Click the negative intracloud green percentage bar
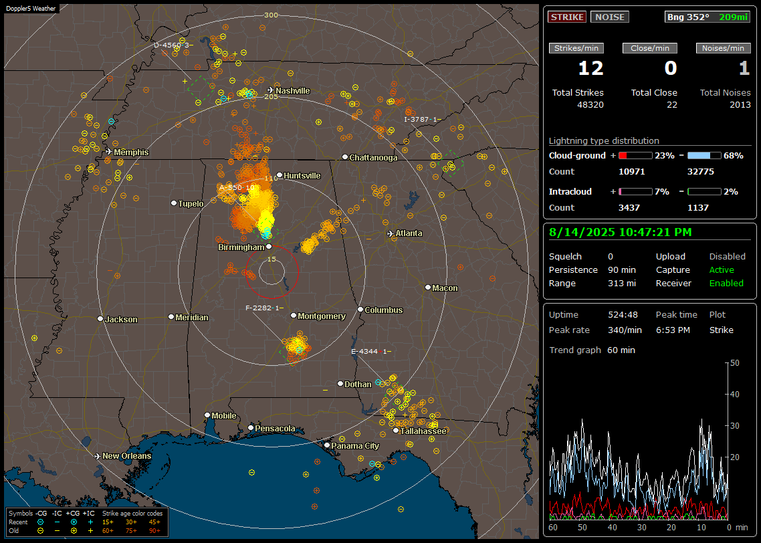Viewport: 761px width, 543px height. click(703, 192)
